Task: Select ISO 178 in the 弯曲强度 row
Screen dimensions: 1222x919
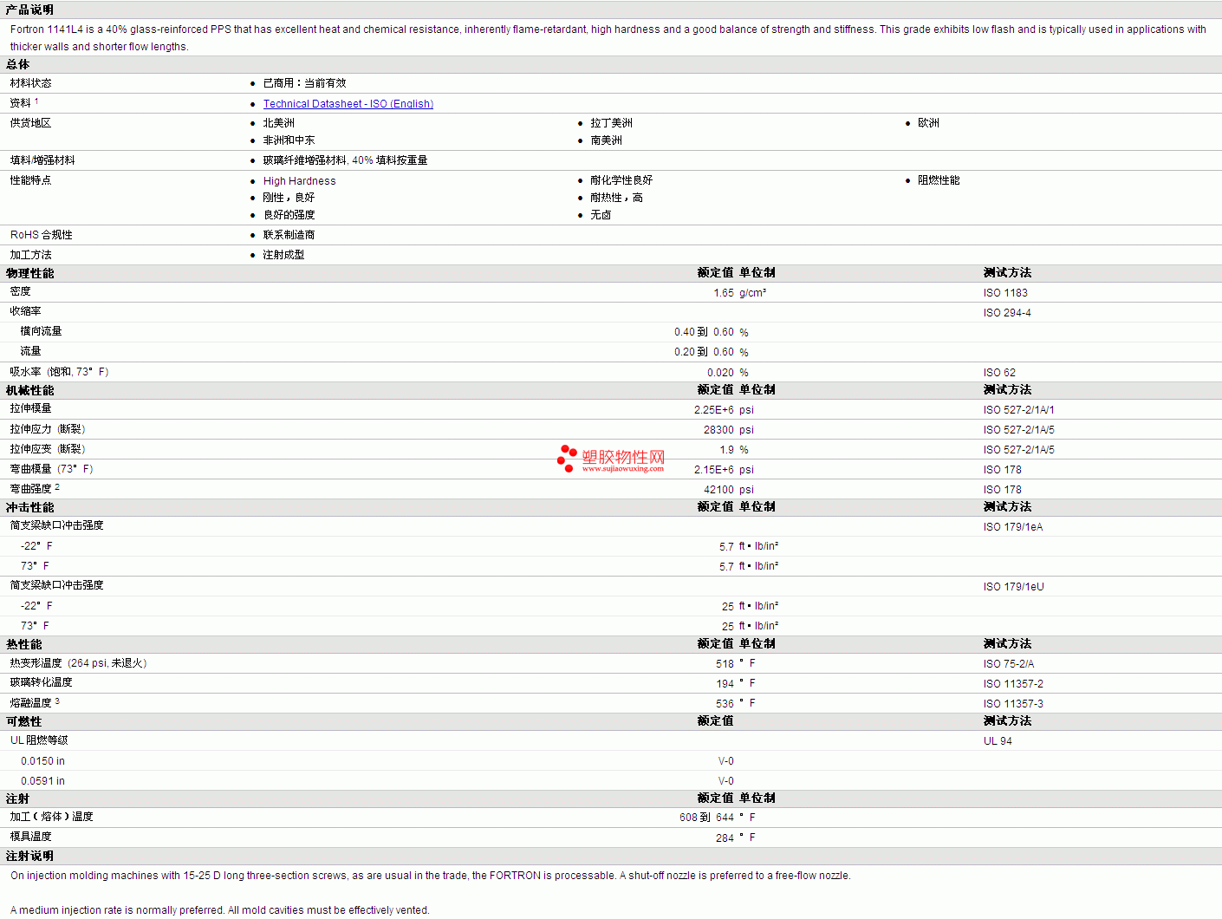Action: (1002, 490)
